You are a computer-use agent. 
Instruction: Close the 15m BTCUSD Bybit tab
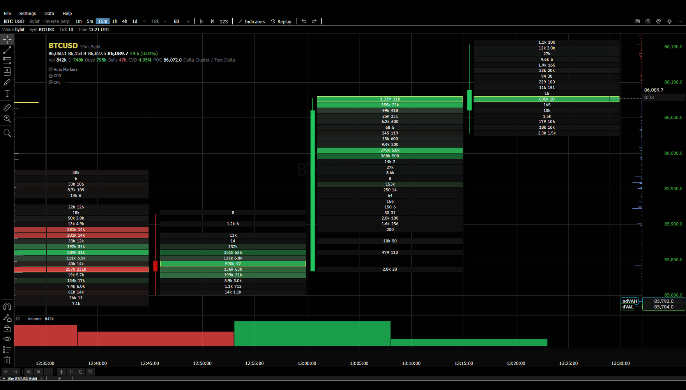point(42,379)
